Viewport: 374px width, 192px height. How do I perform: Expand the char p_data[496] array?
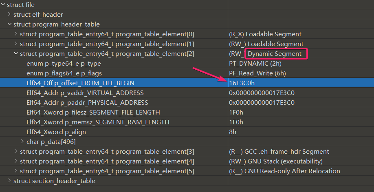coord(22,142)
